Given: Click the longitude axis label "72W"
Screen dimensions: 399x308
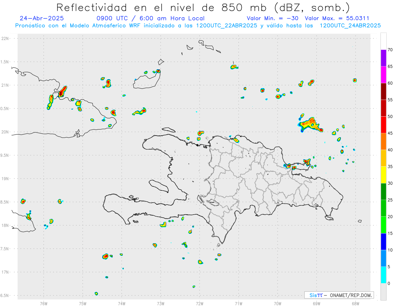Looking at the screenshot, I should point(199,303).
